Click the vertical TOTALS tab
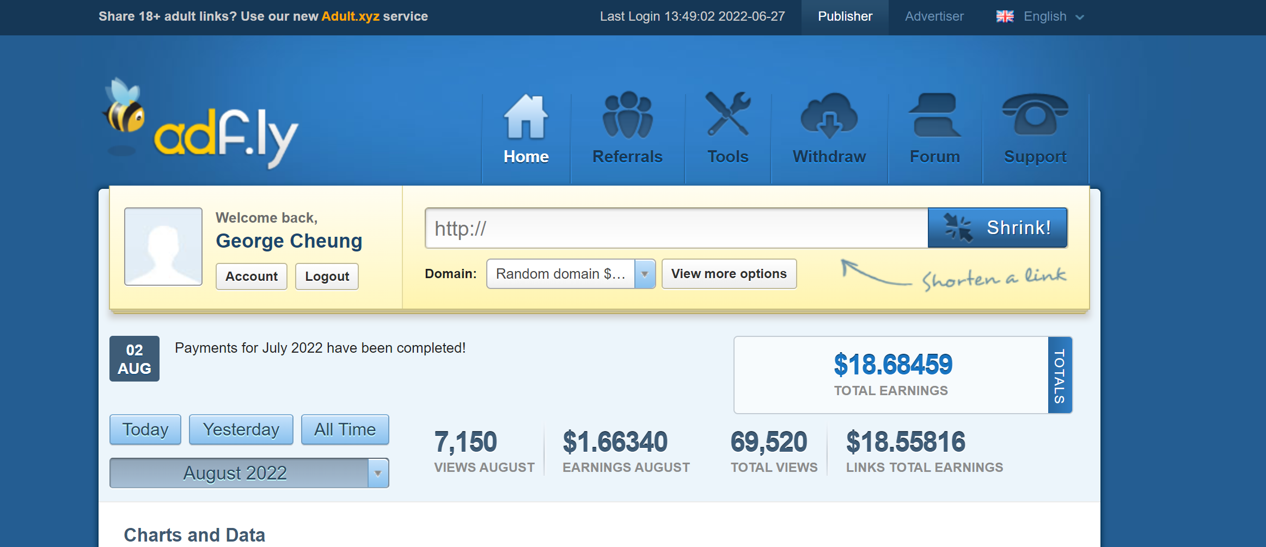The image size is (1266, 547). point(1060,375)
